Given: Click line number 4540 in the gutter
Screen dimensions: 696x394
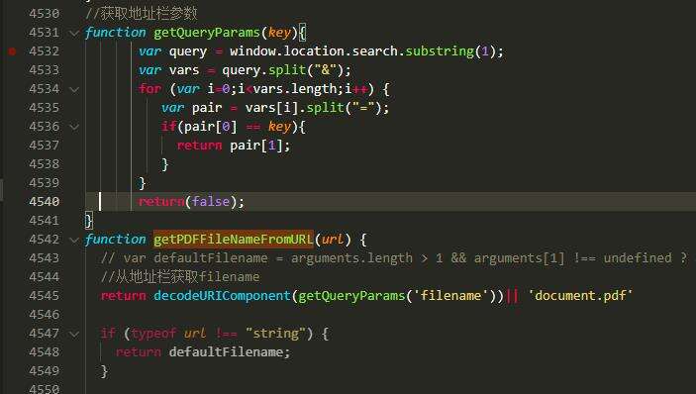Looking at the screenshot, I should [44, 201].
